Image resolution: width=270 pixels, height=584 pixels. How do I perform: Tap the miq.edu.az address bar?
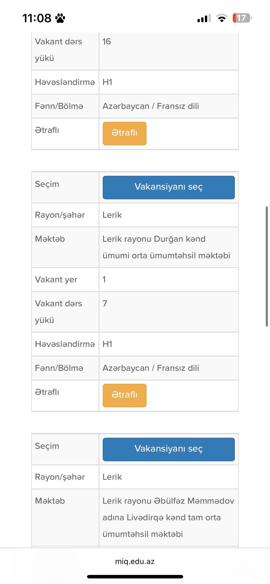pyautogui.click(x=135, y=561)
